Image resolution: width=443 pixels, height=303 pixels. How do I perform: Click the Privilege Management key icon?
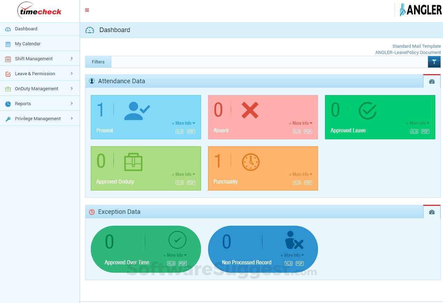click(8, 118)
